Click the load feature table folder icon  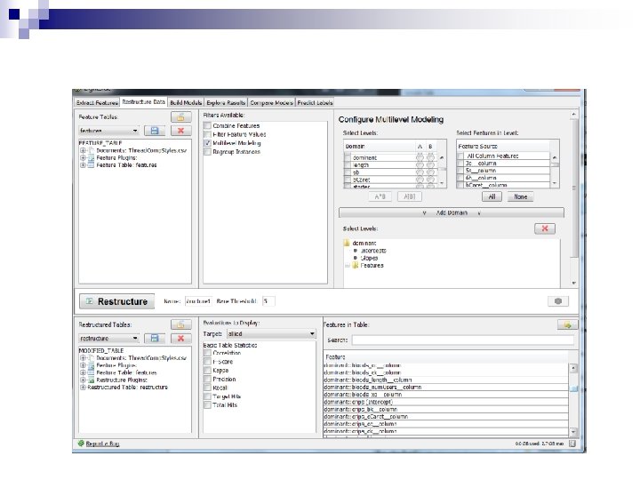(x=180, y=117)
